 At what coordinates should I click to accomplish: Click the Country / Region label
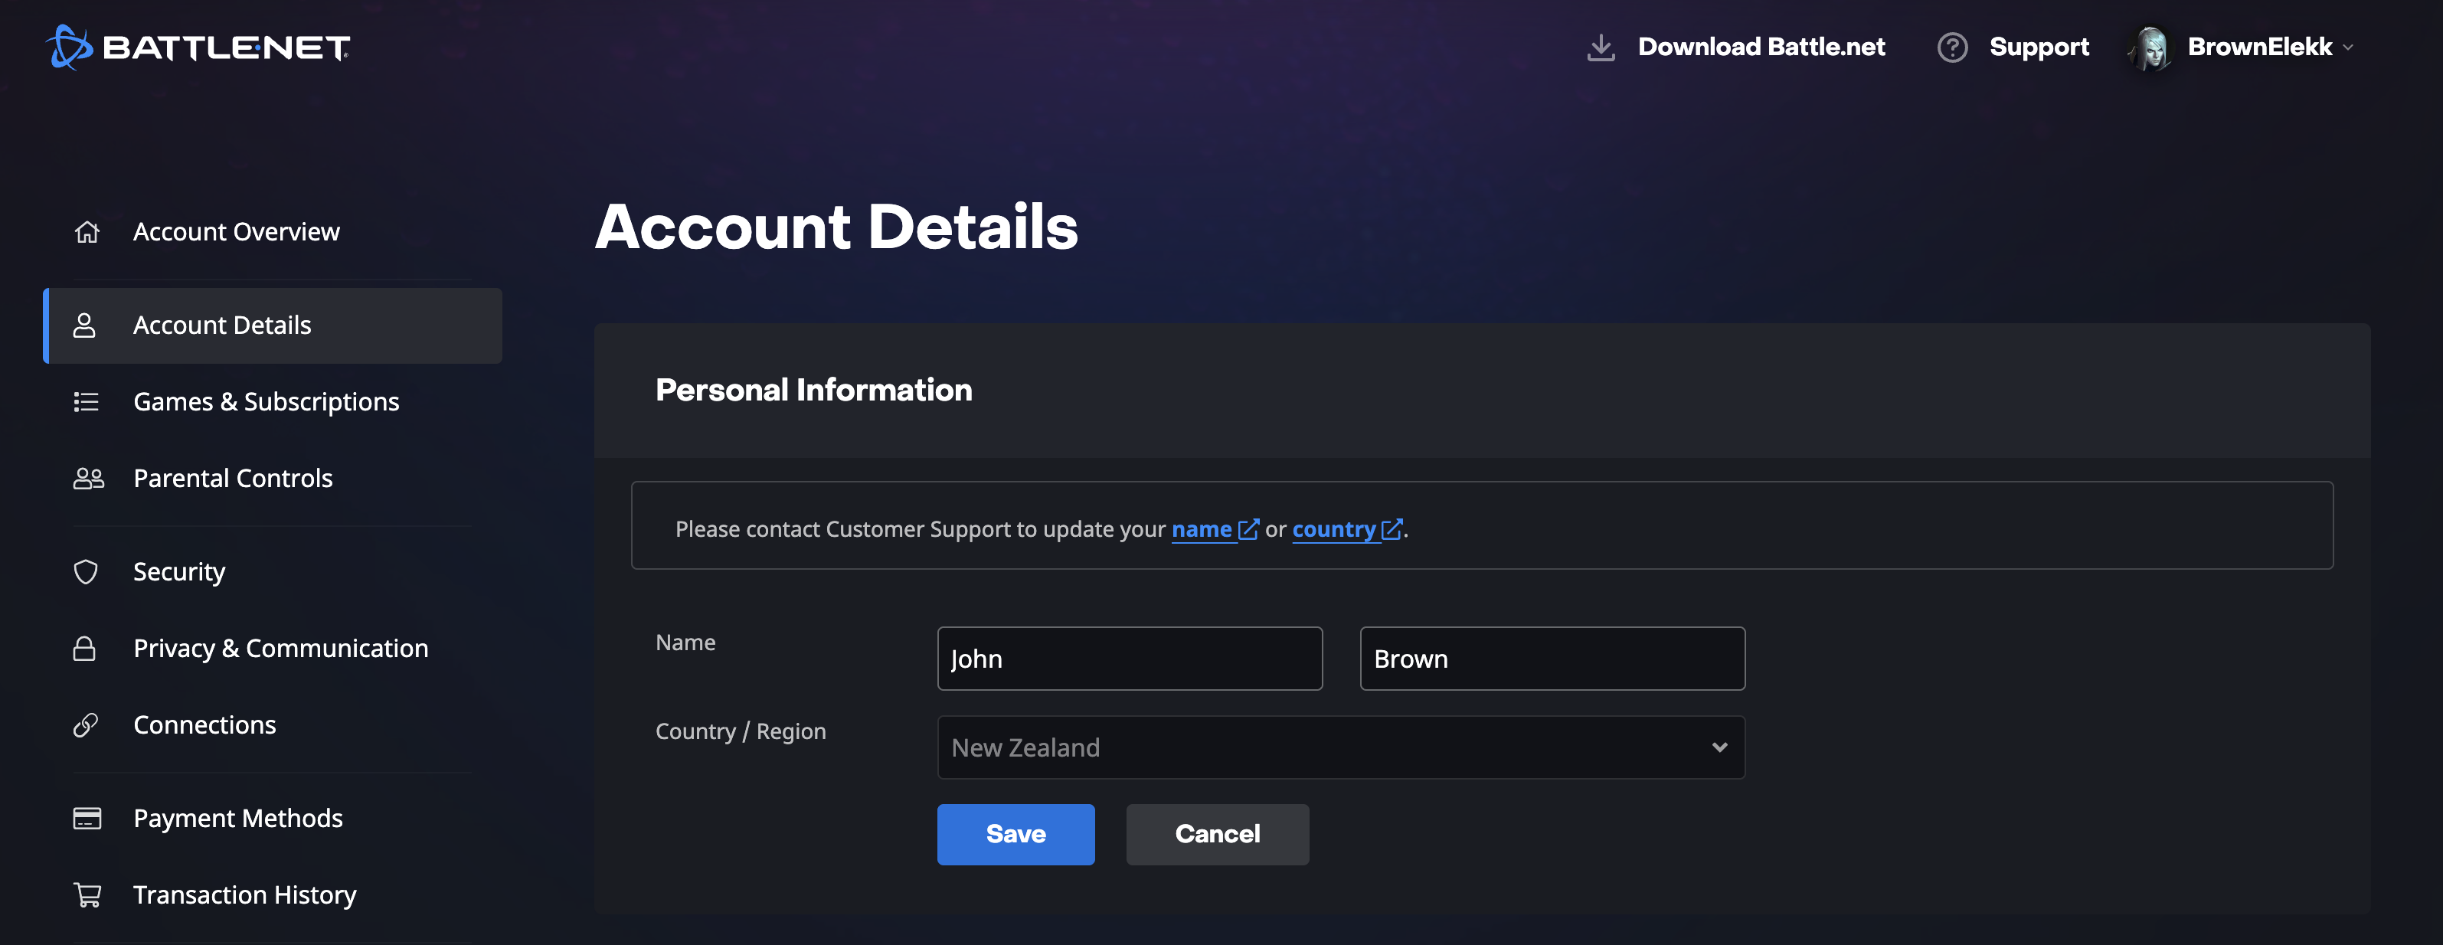741,731
